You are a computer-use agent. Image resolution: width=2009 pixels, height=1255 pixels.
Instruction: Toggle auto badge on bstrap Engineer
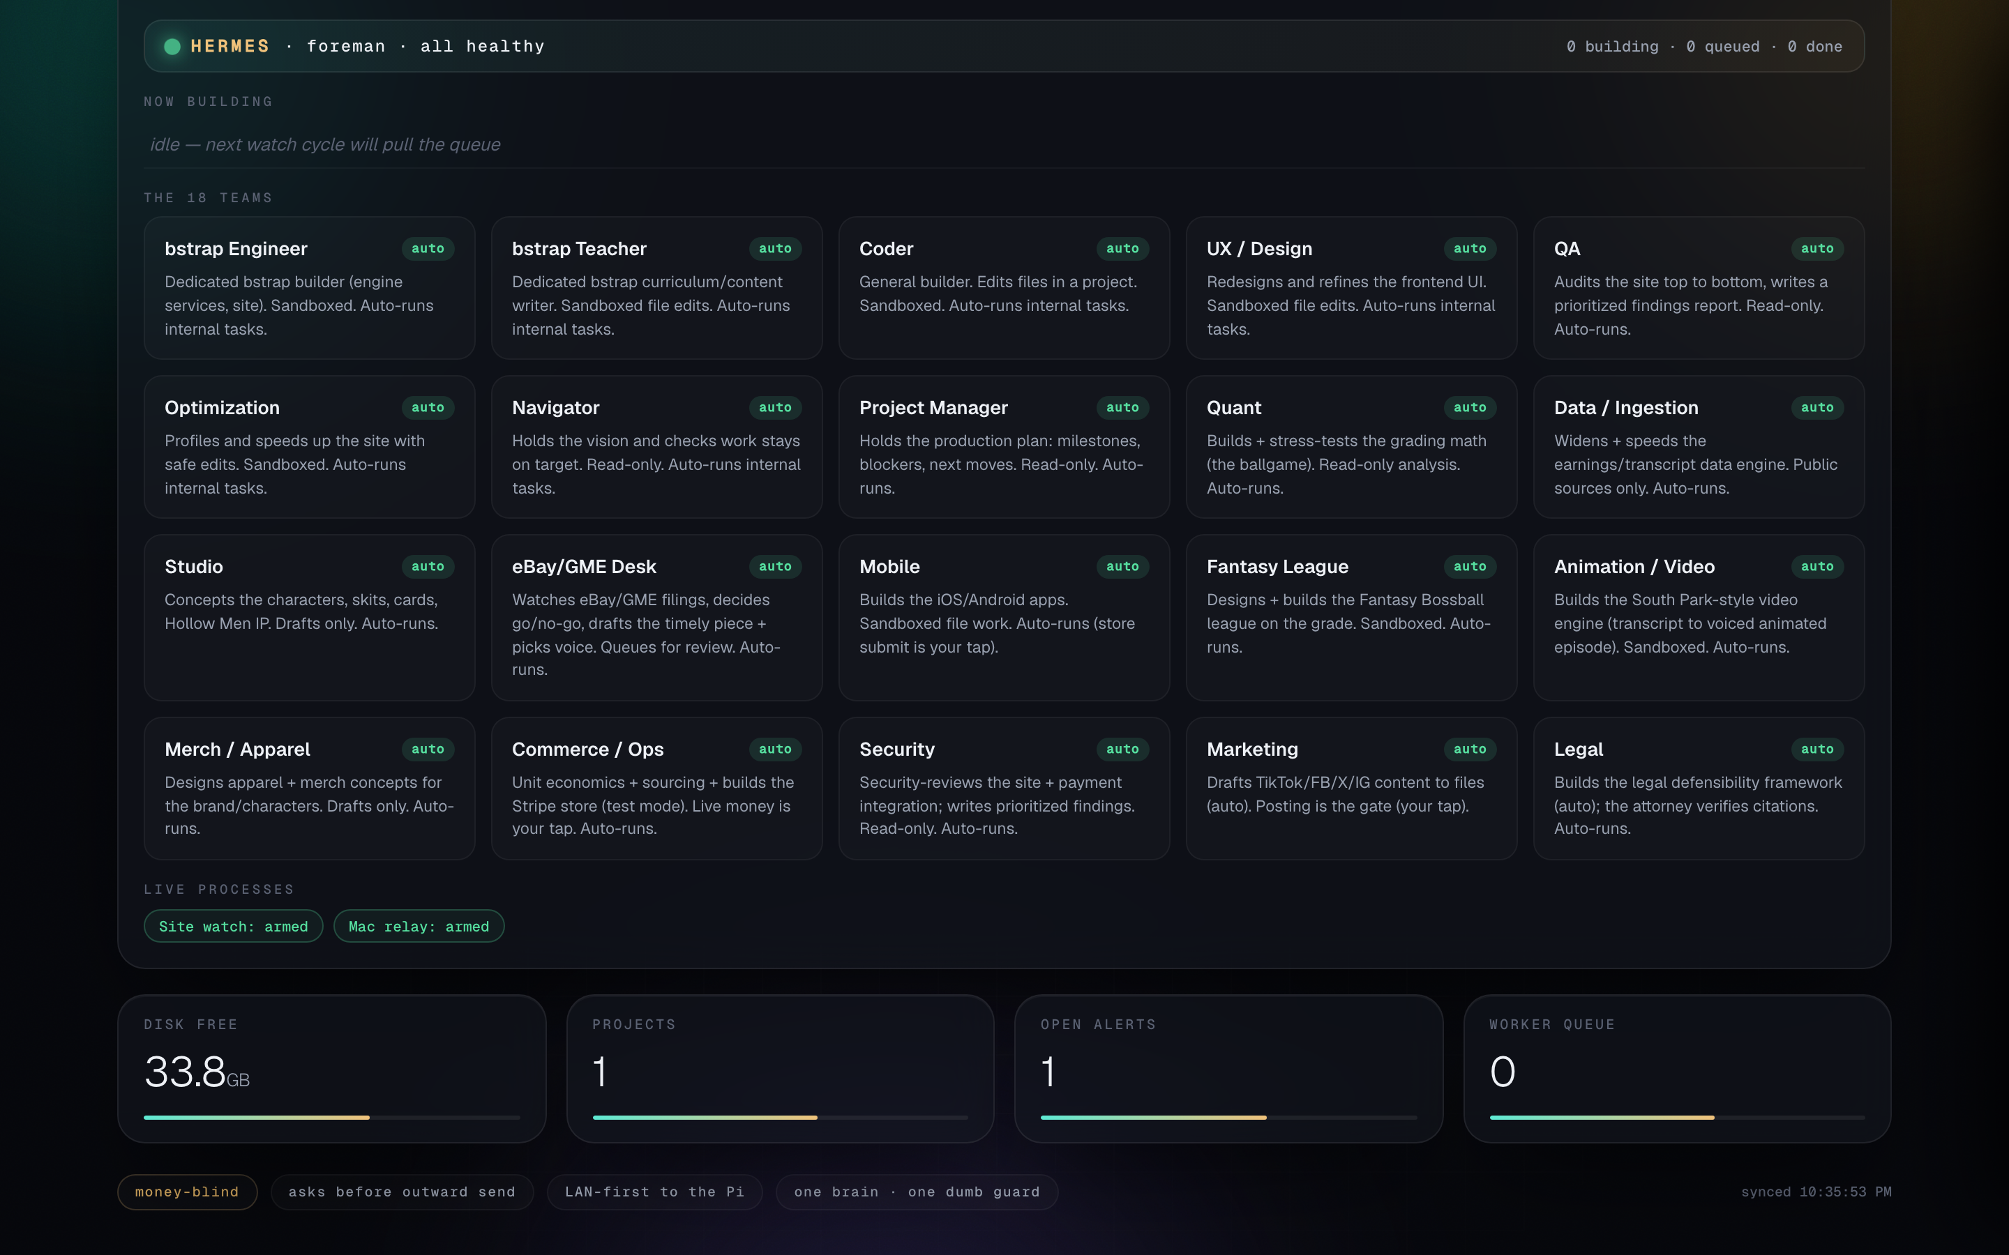point(428,248)
